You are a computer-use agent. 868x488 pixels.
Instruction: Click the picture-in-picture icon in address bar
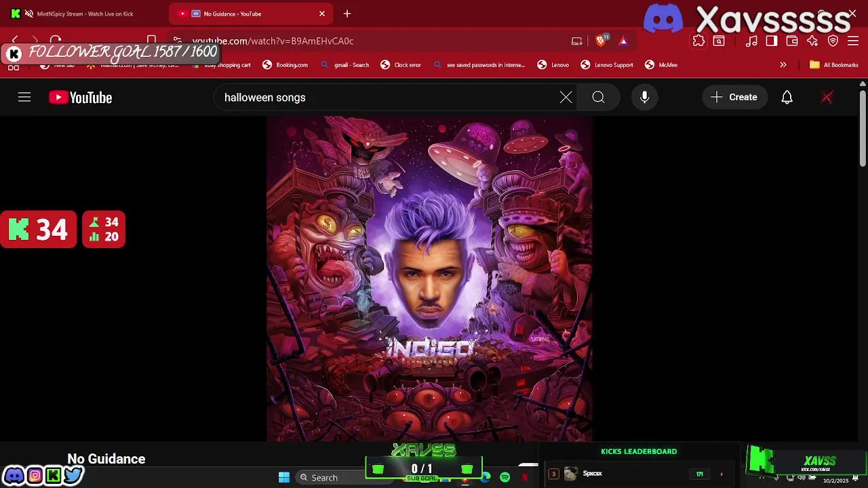[577, 41]
